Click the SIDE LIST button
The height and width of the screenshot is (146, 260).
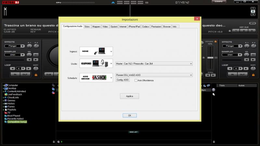[x=134, y=132]
